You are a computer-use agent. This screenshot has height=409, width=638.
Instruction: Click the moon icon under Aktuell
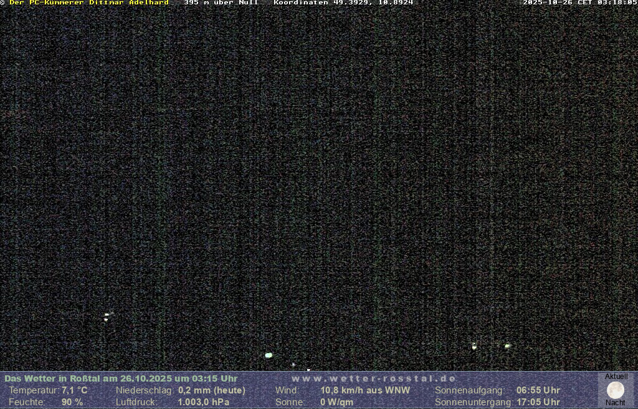click(616, 390)
